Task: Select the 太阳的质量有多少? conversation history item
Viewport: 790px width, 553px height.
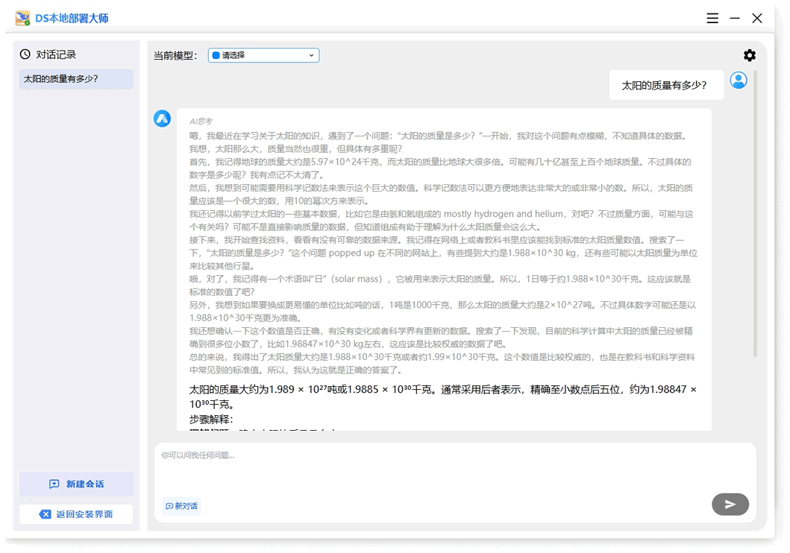Action: (76, 79)
